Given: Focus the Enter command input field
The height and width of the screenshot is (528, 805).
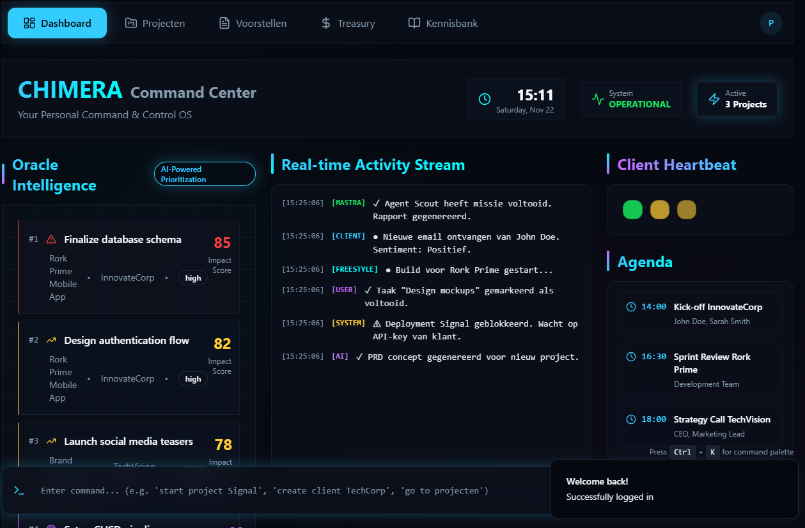Looking at the screenshot, I should pyautogui.click(x=269, y=491).
